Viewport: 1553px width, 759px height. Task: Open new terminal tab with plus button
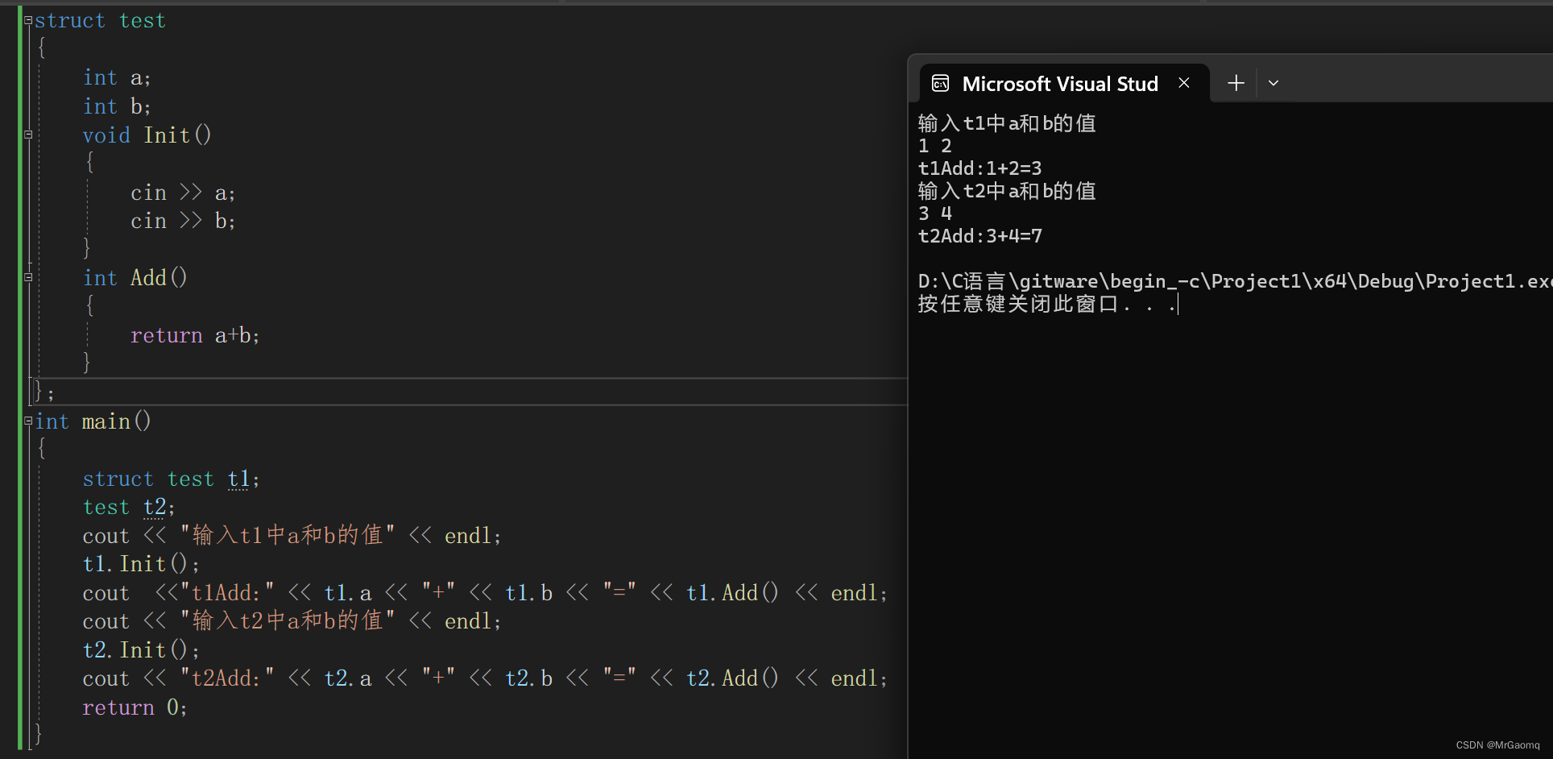click(1236, 83)
